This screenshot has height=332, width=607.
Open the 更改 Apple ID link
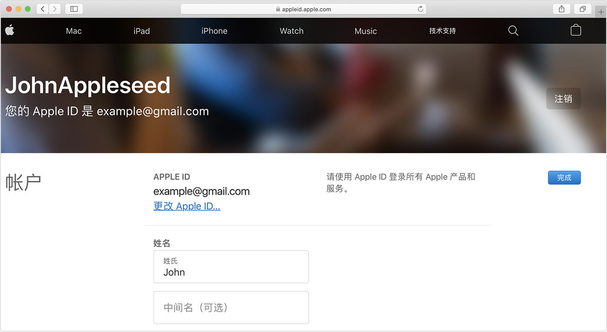pos(186,206)
